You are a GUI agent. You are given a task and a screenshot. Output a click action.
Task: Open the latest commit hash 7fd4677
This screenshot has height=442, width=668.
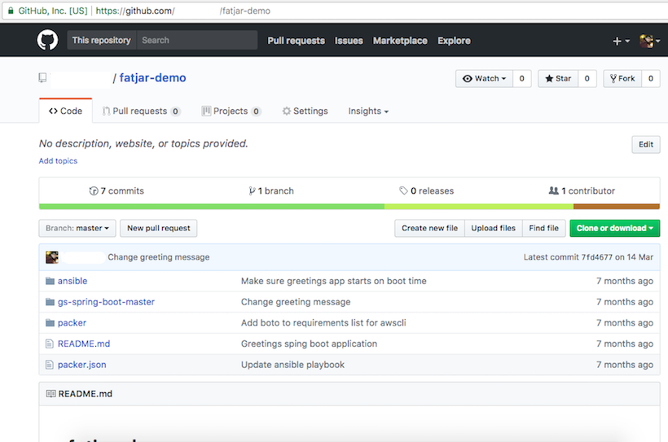click(597, 257)
